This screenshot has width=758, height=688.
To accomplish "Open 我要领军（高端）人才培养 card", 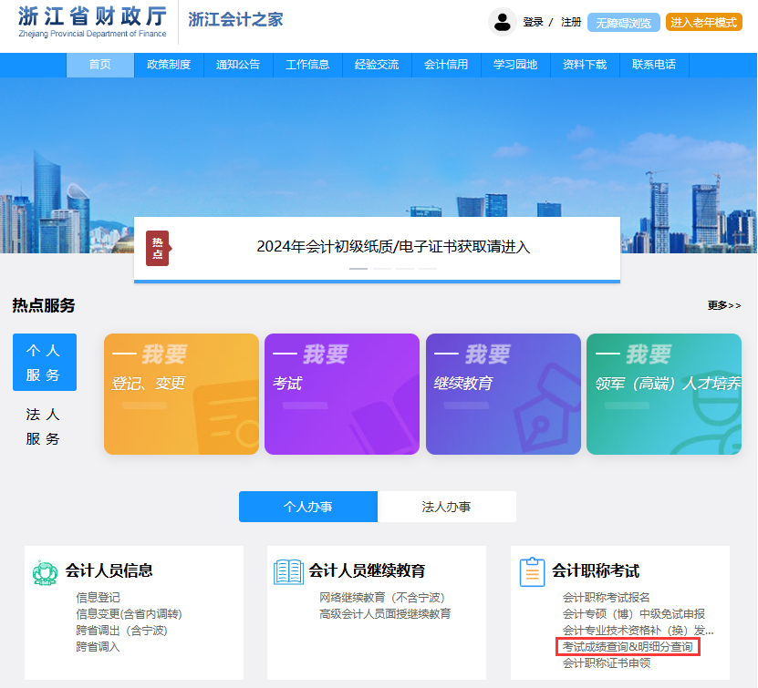I will 664,394.
